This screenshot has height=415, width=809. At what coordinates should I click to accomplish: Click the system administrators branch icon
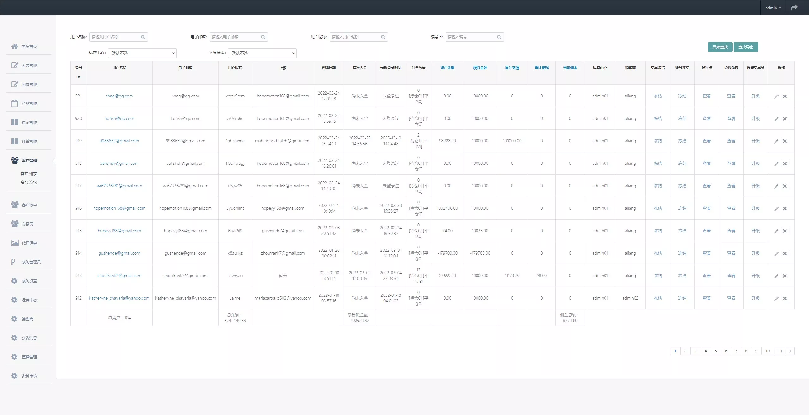pos(13,262)
